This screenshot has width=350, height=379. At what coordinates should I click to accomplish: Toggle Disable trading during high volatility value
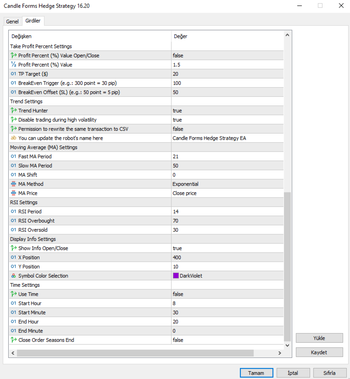pyautogui.click(x=227, y=120)
